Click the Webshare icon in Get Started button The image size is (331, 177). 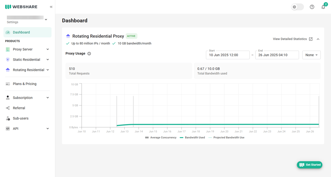(302, 164)
